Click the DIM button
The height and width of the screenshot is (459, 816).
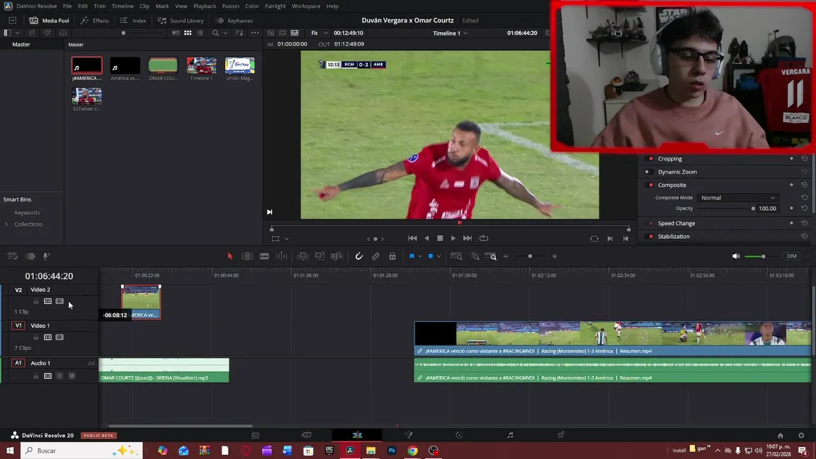[792, 256]
